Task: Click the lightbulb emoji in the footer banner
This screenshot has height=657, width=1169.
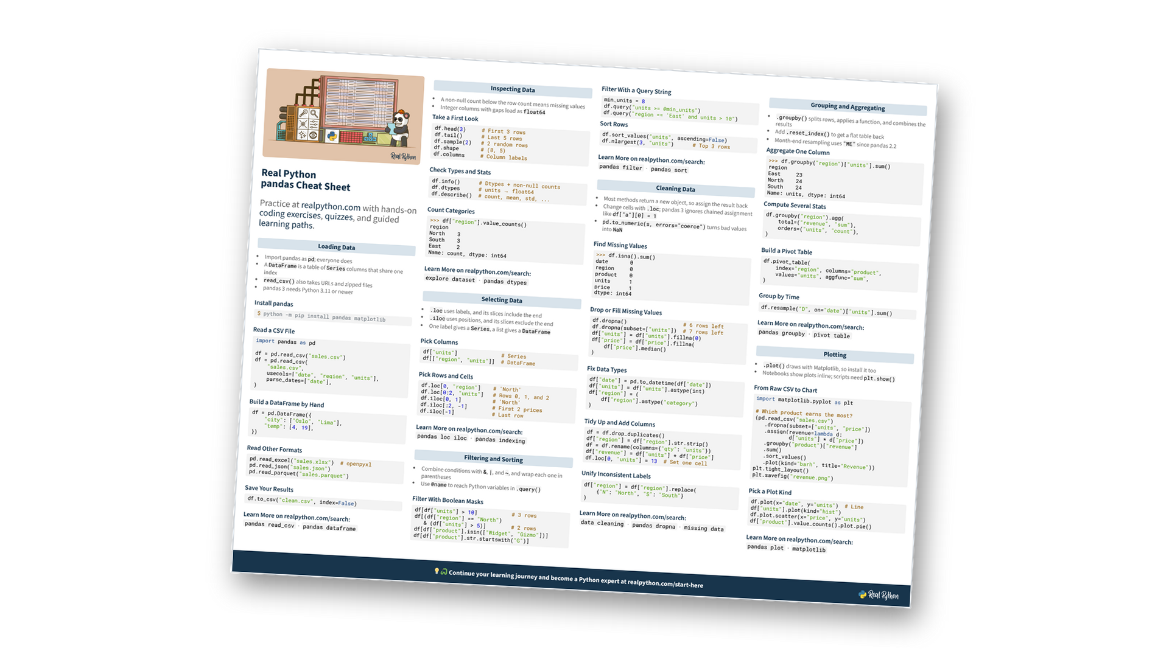Action: click(437, 571)
